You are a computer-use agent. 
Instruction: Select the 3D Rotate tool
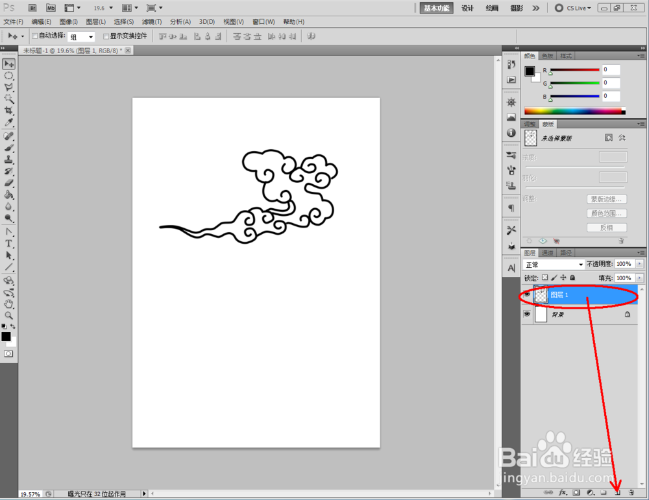[x=8, y=281]
